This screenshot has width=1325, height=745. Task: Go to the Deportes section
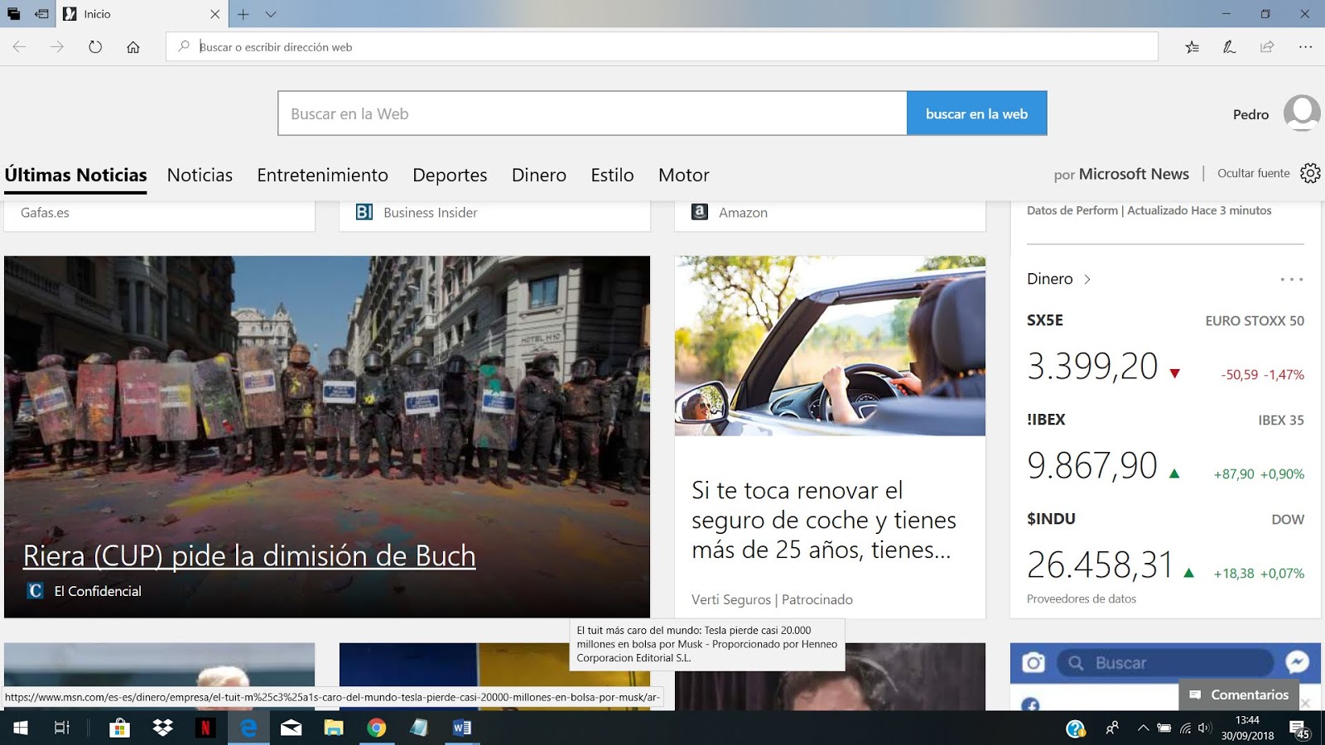pos(450,175)
